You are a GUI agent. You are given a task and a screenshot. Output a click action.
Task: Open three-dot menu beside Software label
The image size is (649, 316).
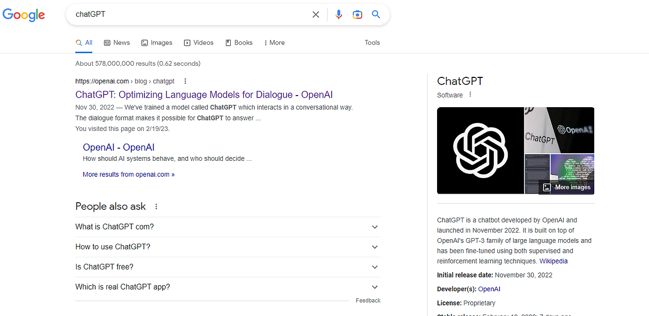pyautogui.click(x=470, y=95)
